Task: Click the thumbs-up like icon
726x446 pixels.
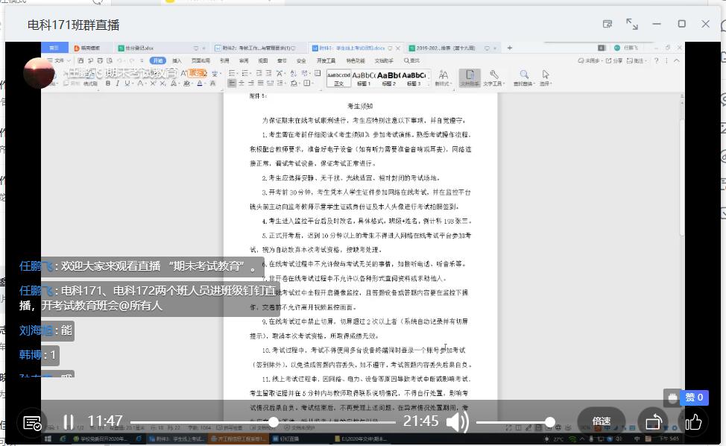Action: click(693, 422)
